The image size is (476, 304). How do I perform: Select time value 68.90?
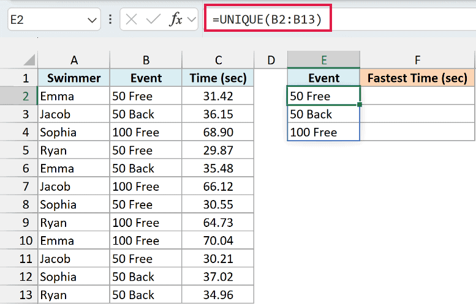(218, 132)
